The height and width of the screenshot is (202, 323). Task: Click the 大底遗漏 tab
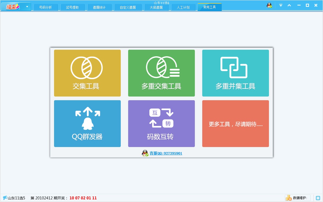[x=156, y=7]
